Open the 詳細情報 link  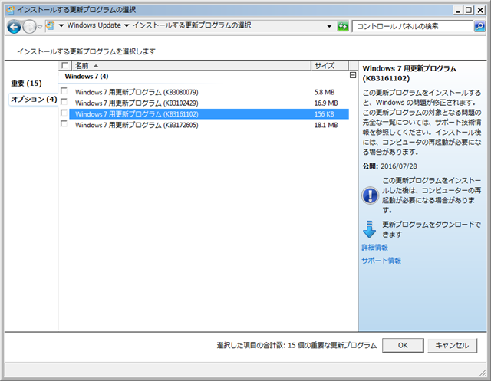pos(374,248)
